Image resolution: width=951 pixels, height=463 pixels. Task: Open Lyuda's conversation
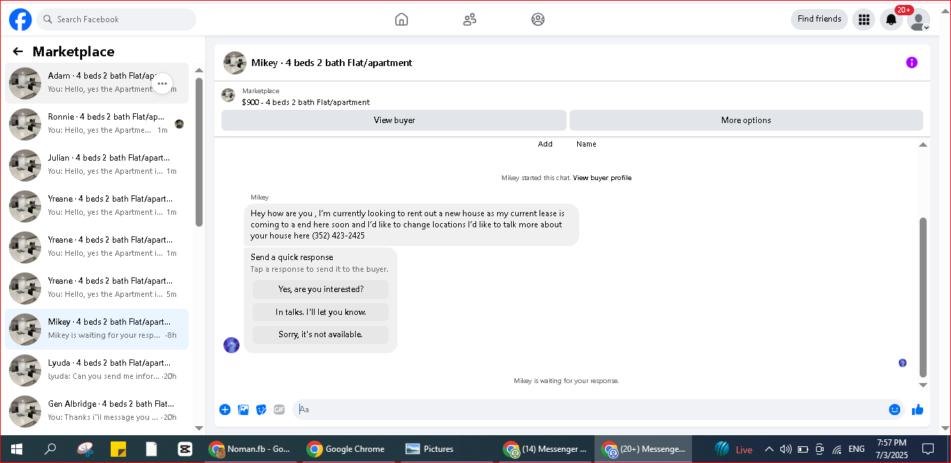[x=97, y=370]
